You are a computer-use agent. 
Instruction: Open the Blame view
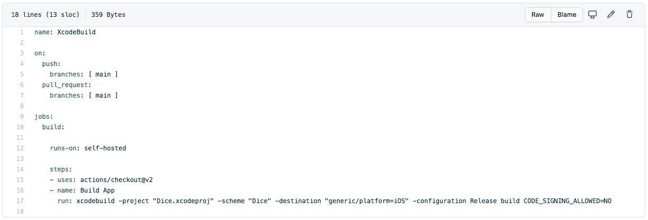[567, 15]
